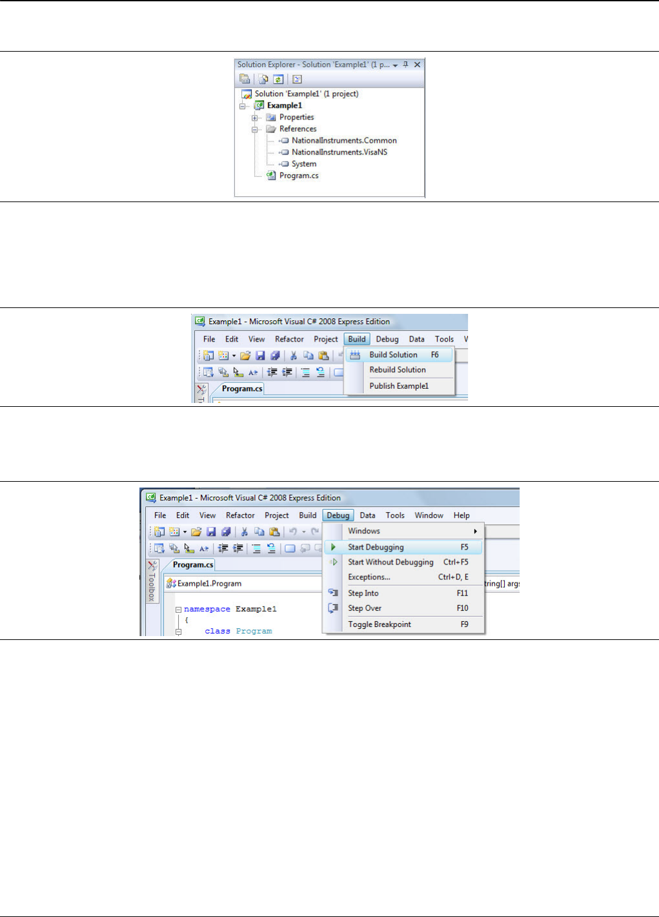Click Undo icon in Debug-menu window
The width and height of the screenshot is (659, 917).
(x=293, y=531)
